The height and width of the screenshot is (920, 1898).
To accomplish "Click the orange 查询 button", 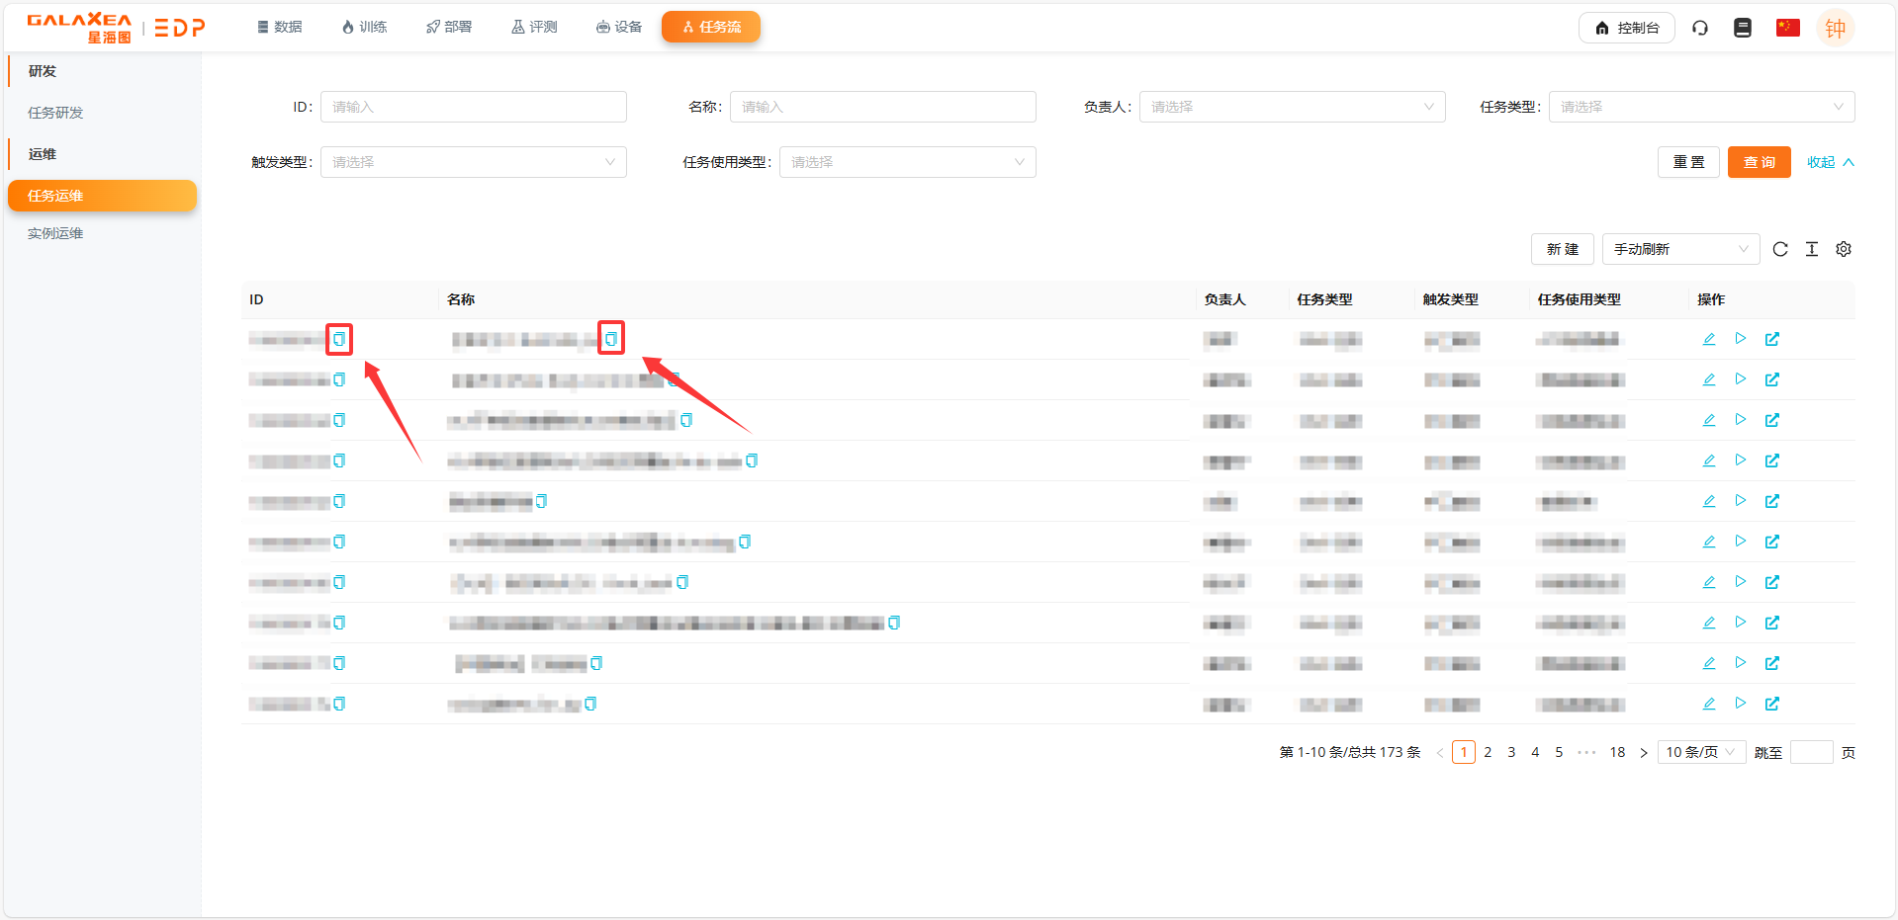I will [x=1758, y=162].
